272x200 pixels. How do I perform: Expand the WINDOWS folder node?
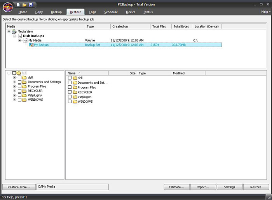[x=14, y=100]
